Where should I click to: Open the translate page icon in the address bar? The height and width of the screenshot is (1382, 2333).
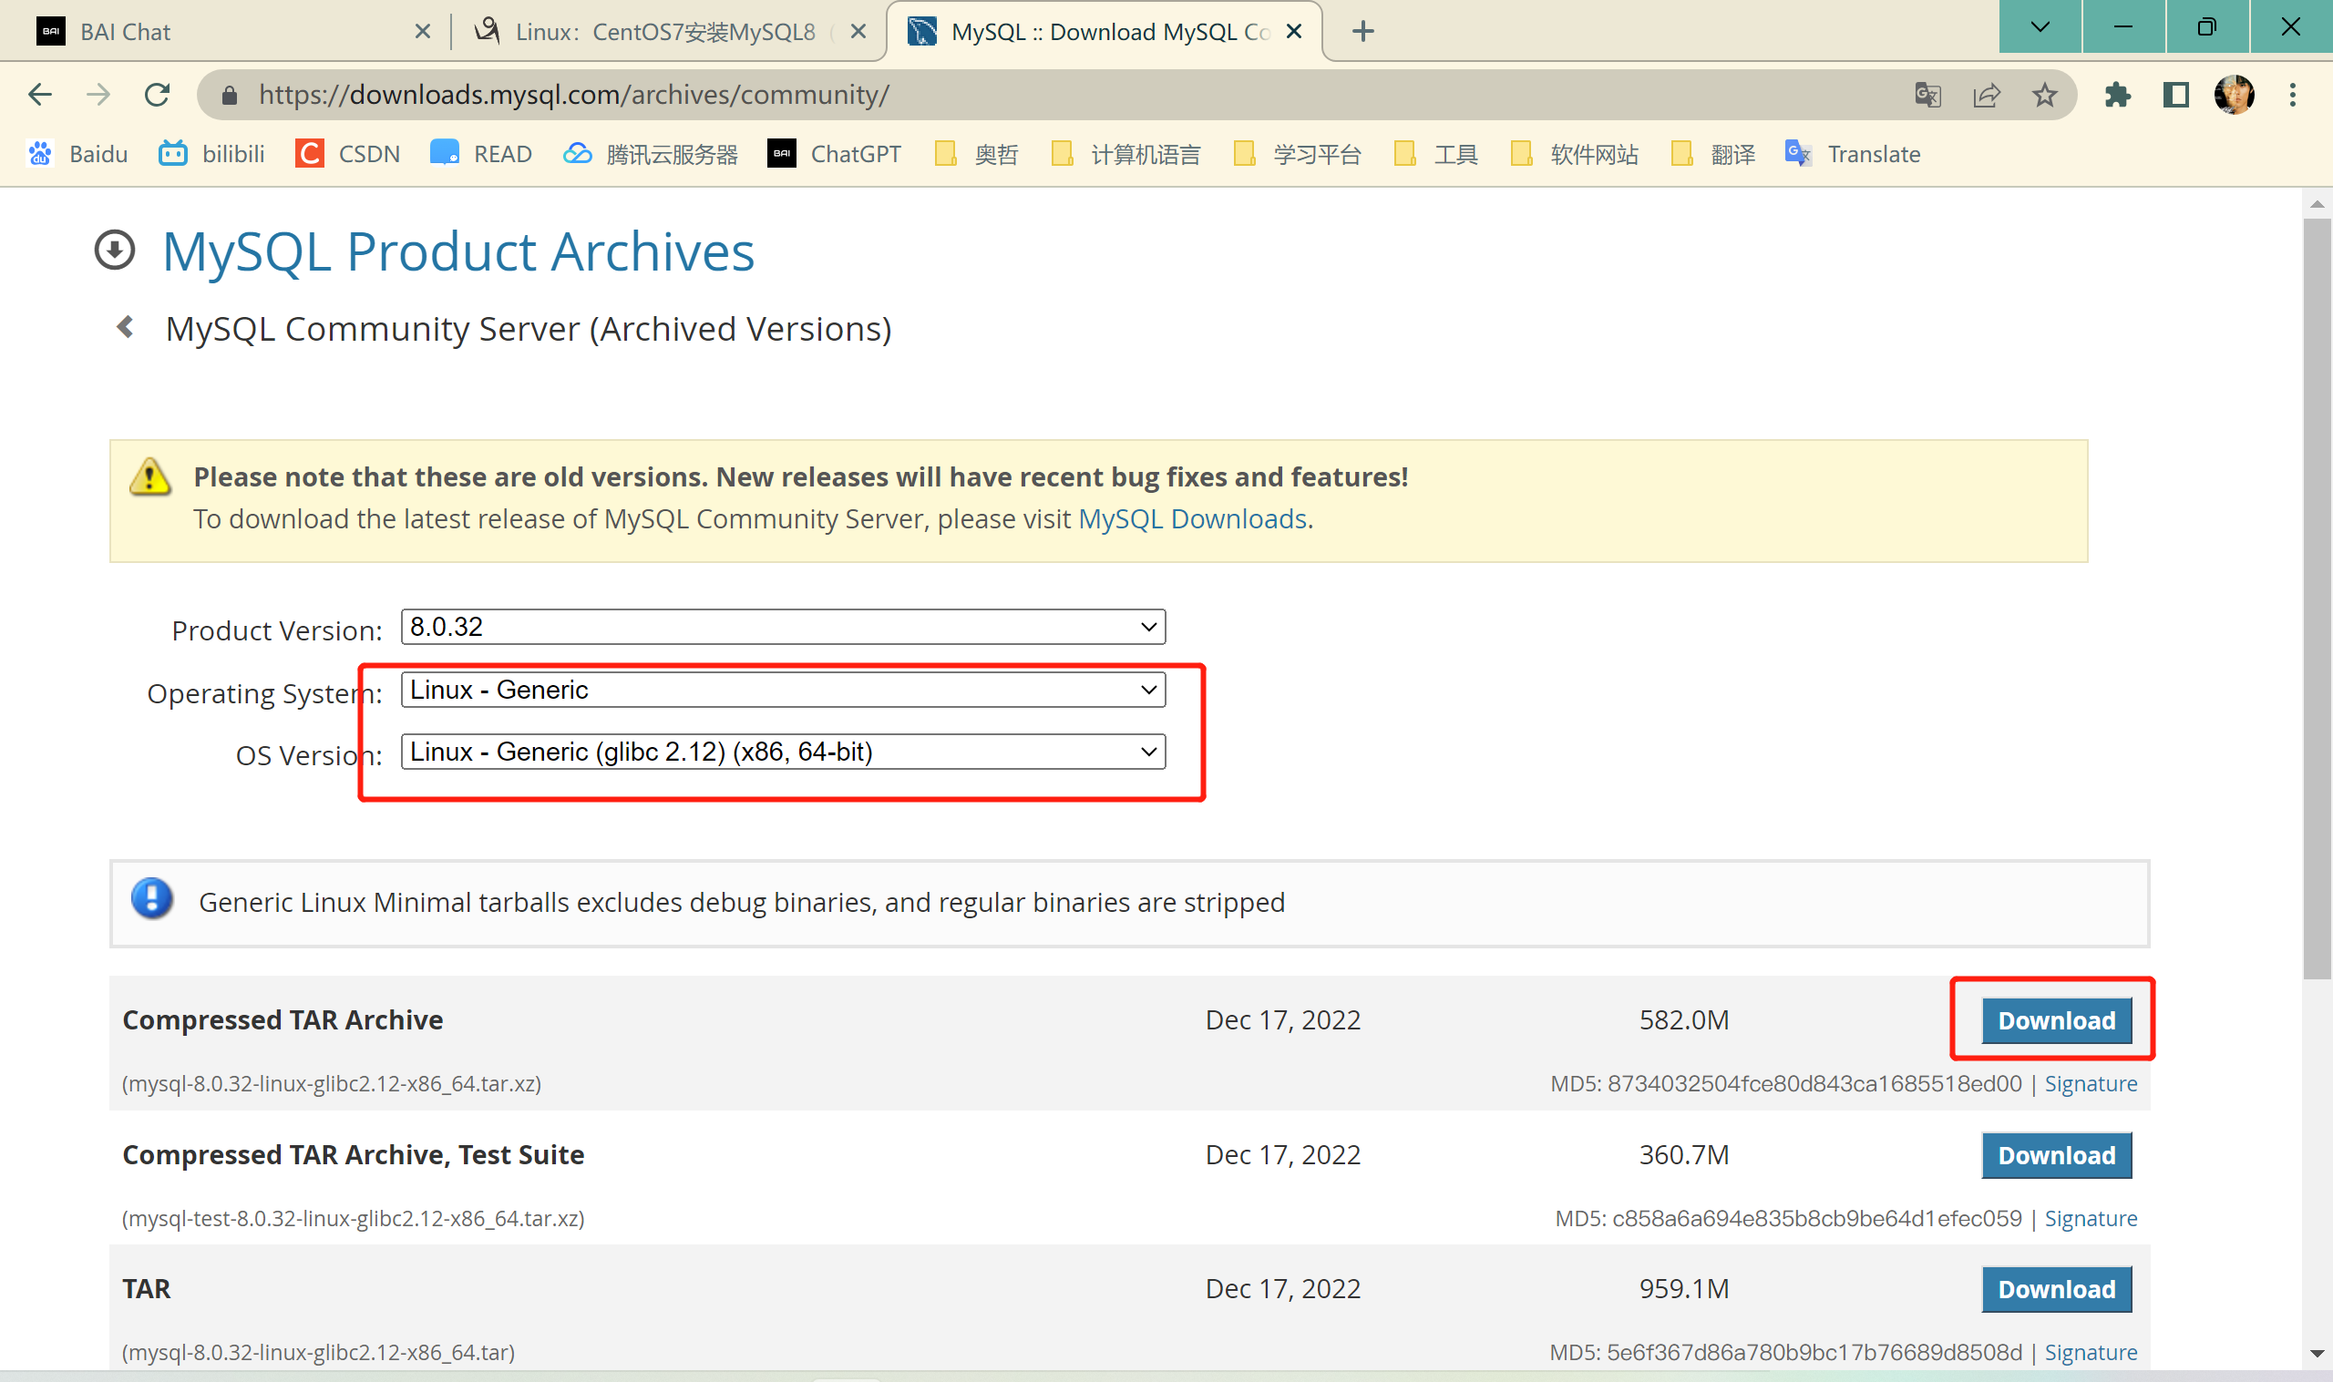coord(1927,94)
